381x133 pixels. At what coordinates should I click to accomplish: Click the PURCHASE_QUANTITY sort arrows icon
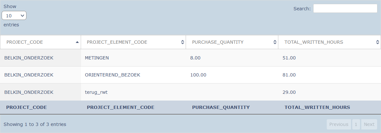coord(275,42)
